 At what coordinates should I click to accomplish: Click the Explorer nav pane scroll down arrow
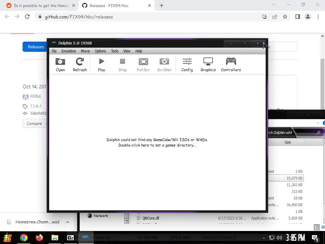point(127,221)
